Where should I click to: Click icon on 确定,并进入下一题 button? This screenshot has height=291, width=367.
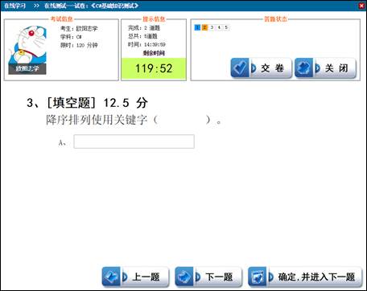click(x=257, y=277)
